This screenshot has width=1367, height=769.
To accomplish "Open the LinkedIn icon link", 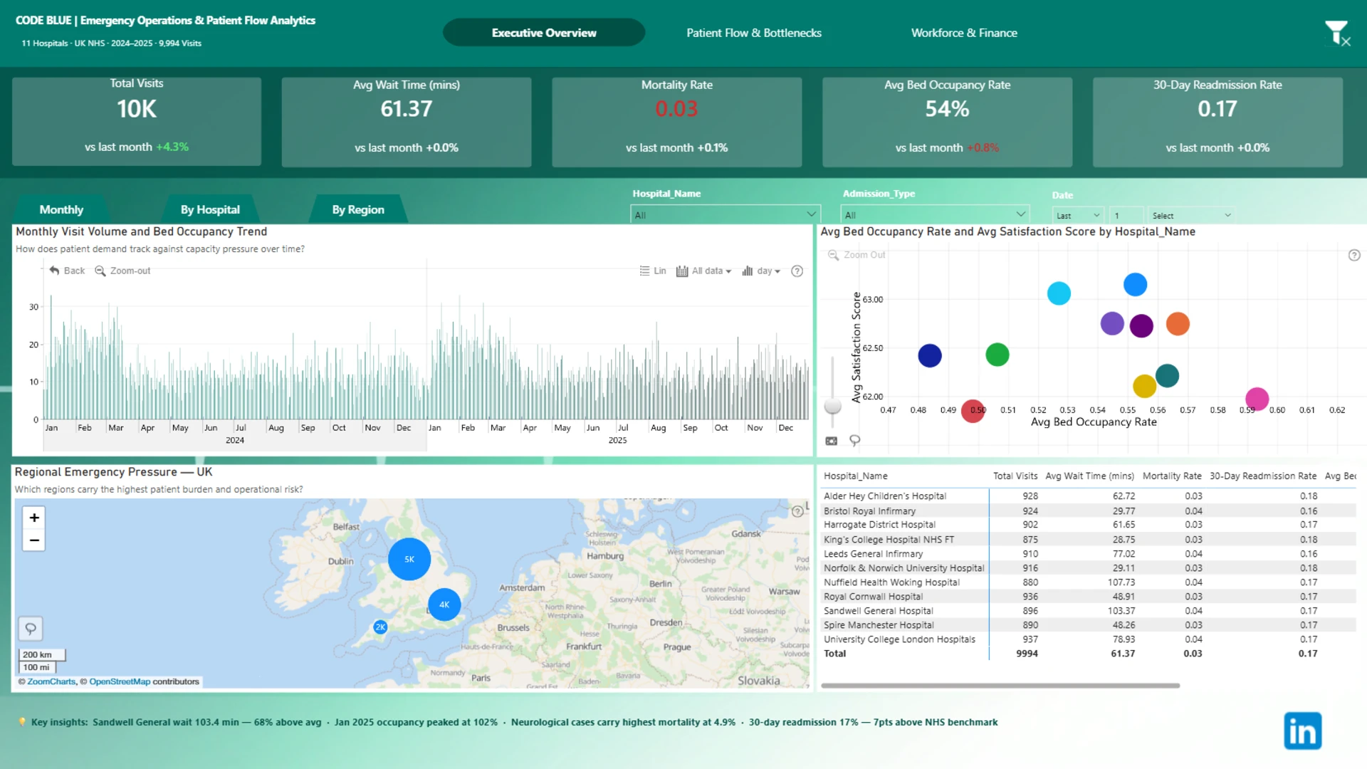I will [x=1302, y=731].
